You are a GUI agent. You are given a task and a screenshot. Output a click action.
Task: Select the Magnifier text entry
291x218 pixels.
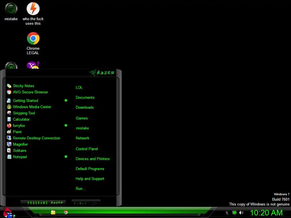(x=20, y=144)
